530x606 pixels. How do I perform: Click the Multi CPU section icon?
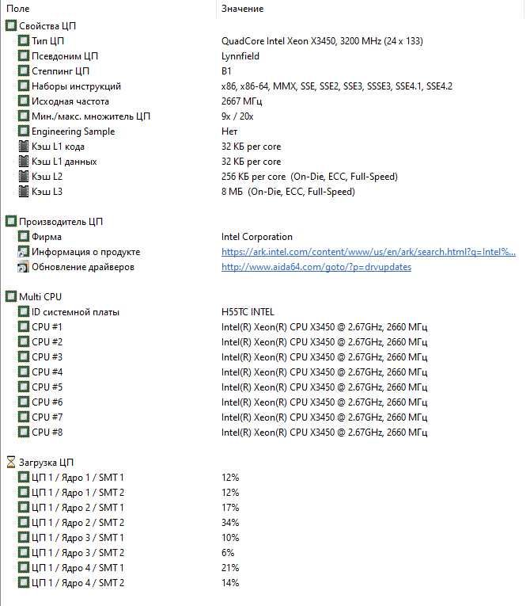(x=11, y=297)
